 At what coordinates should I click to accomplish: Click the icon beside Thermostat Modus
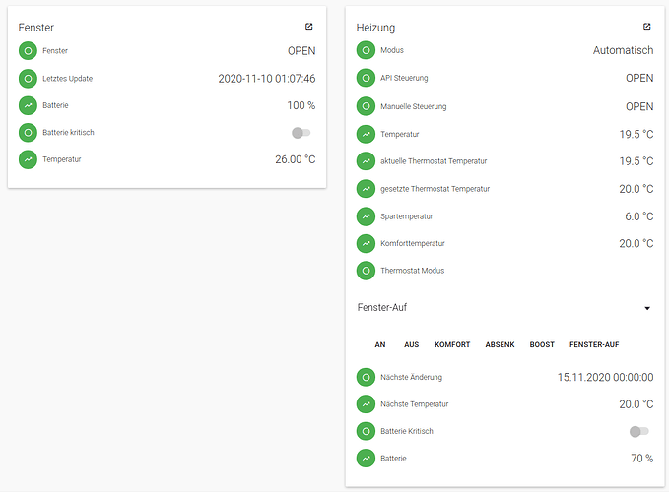click(366, 271)
